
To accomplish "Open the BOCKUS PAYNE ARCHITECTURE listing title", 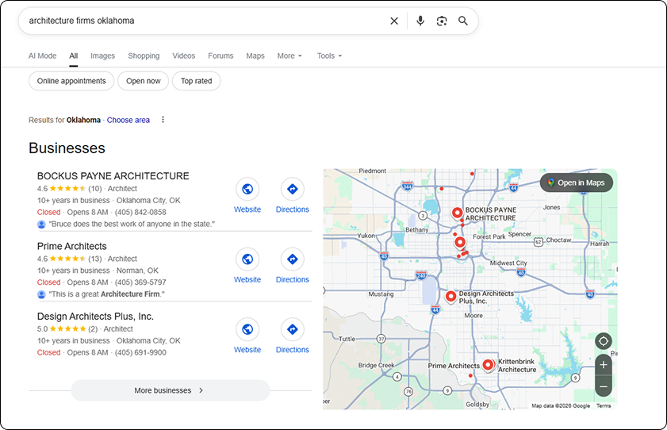I will [x=113, y=176].
